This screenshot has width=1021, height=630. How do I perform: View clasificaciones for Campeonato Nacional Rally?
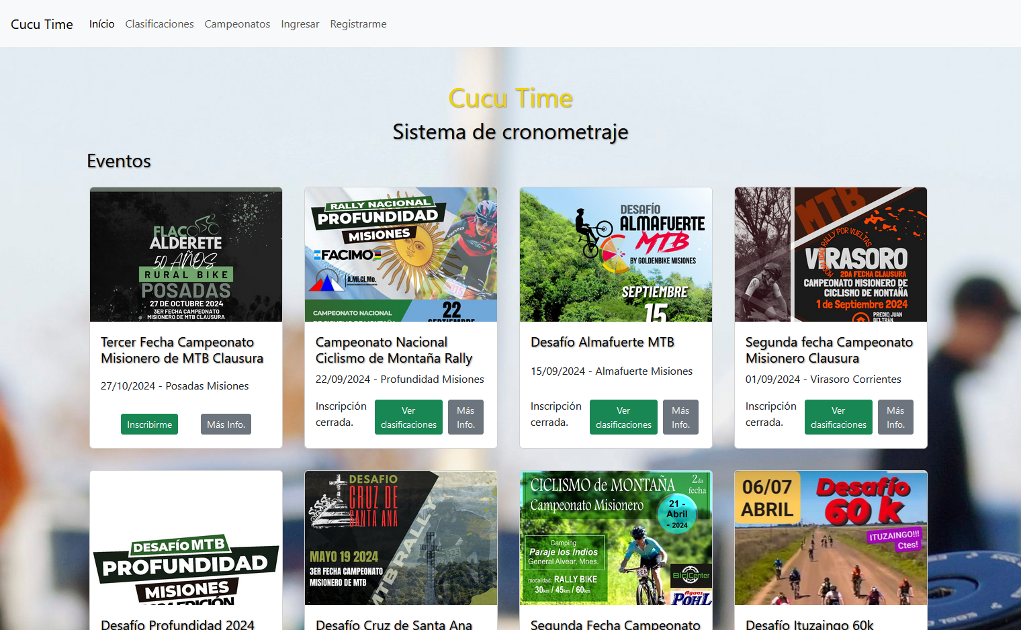click(x=408, y=417)
